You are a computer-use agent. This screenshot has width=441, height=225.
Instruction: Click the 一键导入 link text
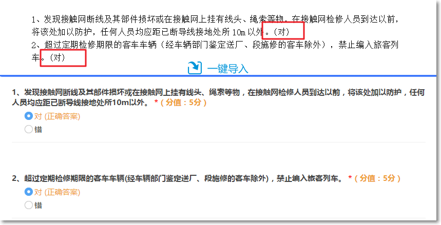pos(227,69)
